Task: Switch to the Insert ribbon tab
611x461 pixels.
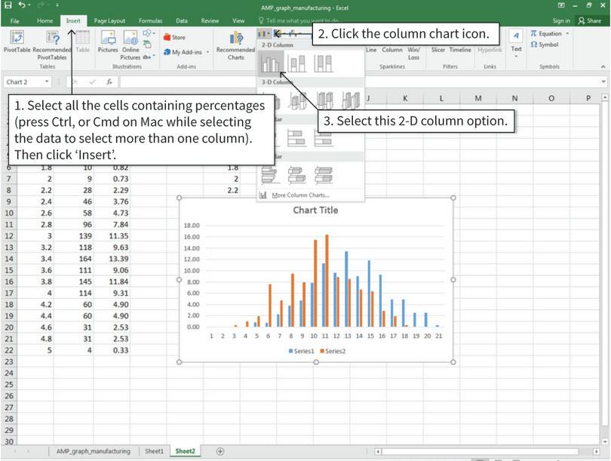Action: point(72,20)
